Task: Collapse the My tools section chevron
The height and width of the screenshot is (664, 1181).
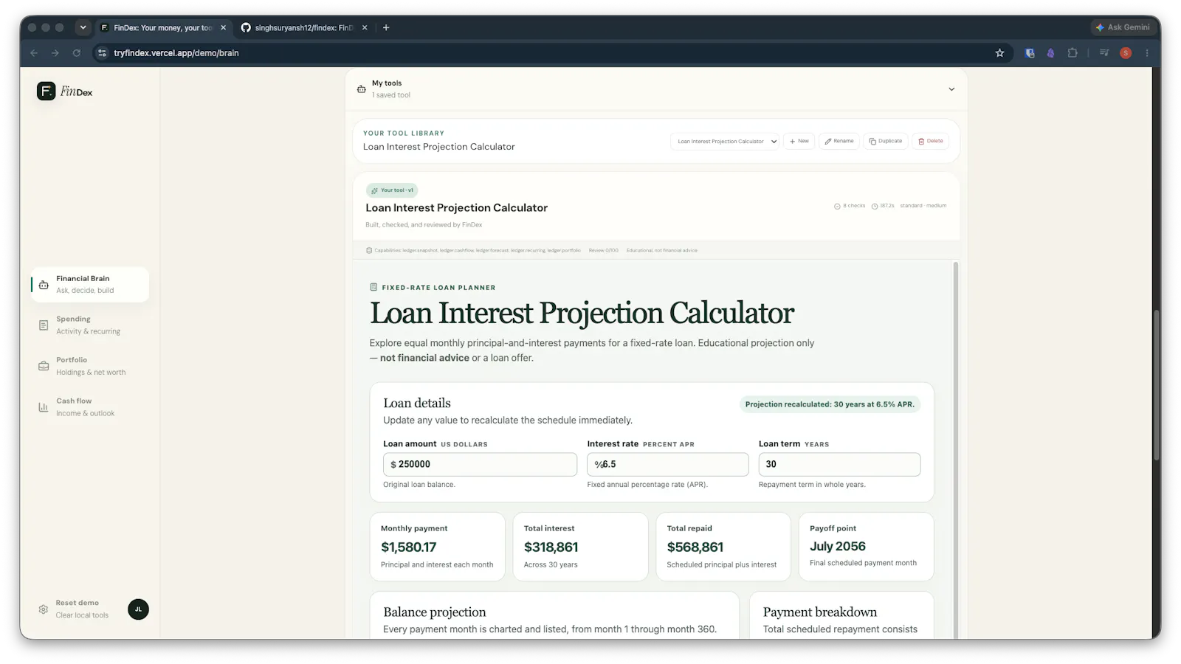Action: tap(951, 89)
